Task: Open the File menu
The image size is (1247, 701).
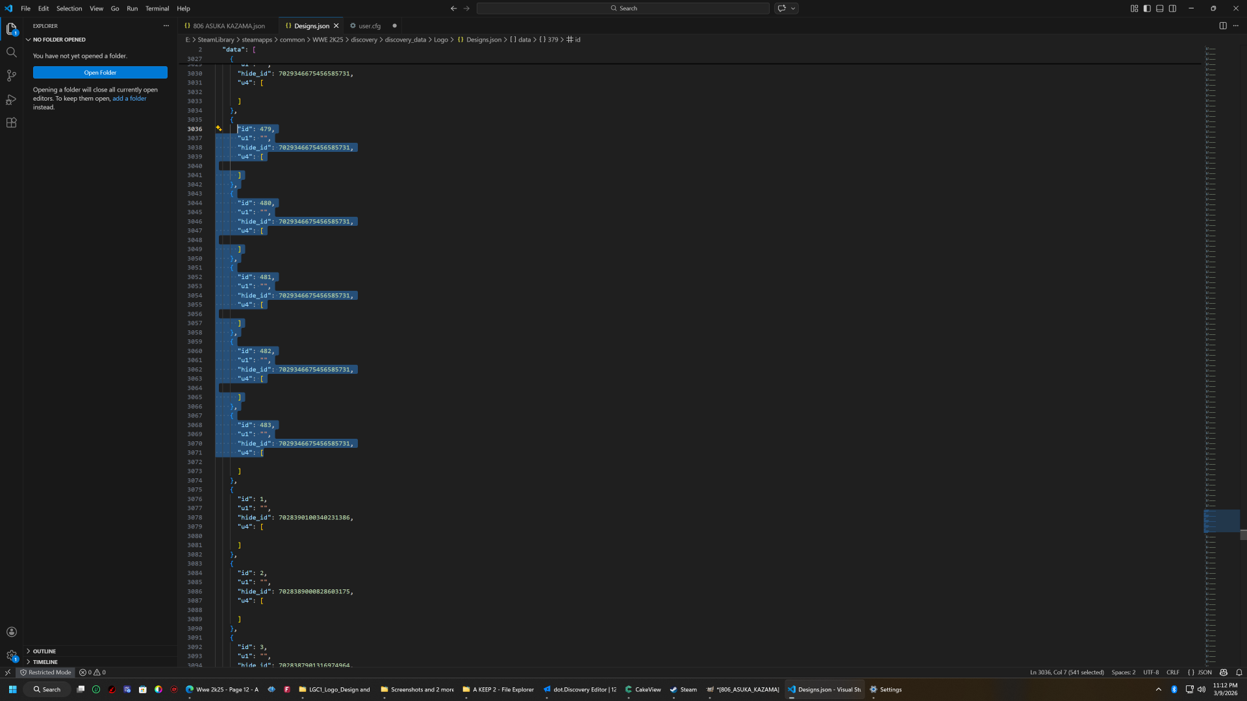Action: coord(25,8)
